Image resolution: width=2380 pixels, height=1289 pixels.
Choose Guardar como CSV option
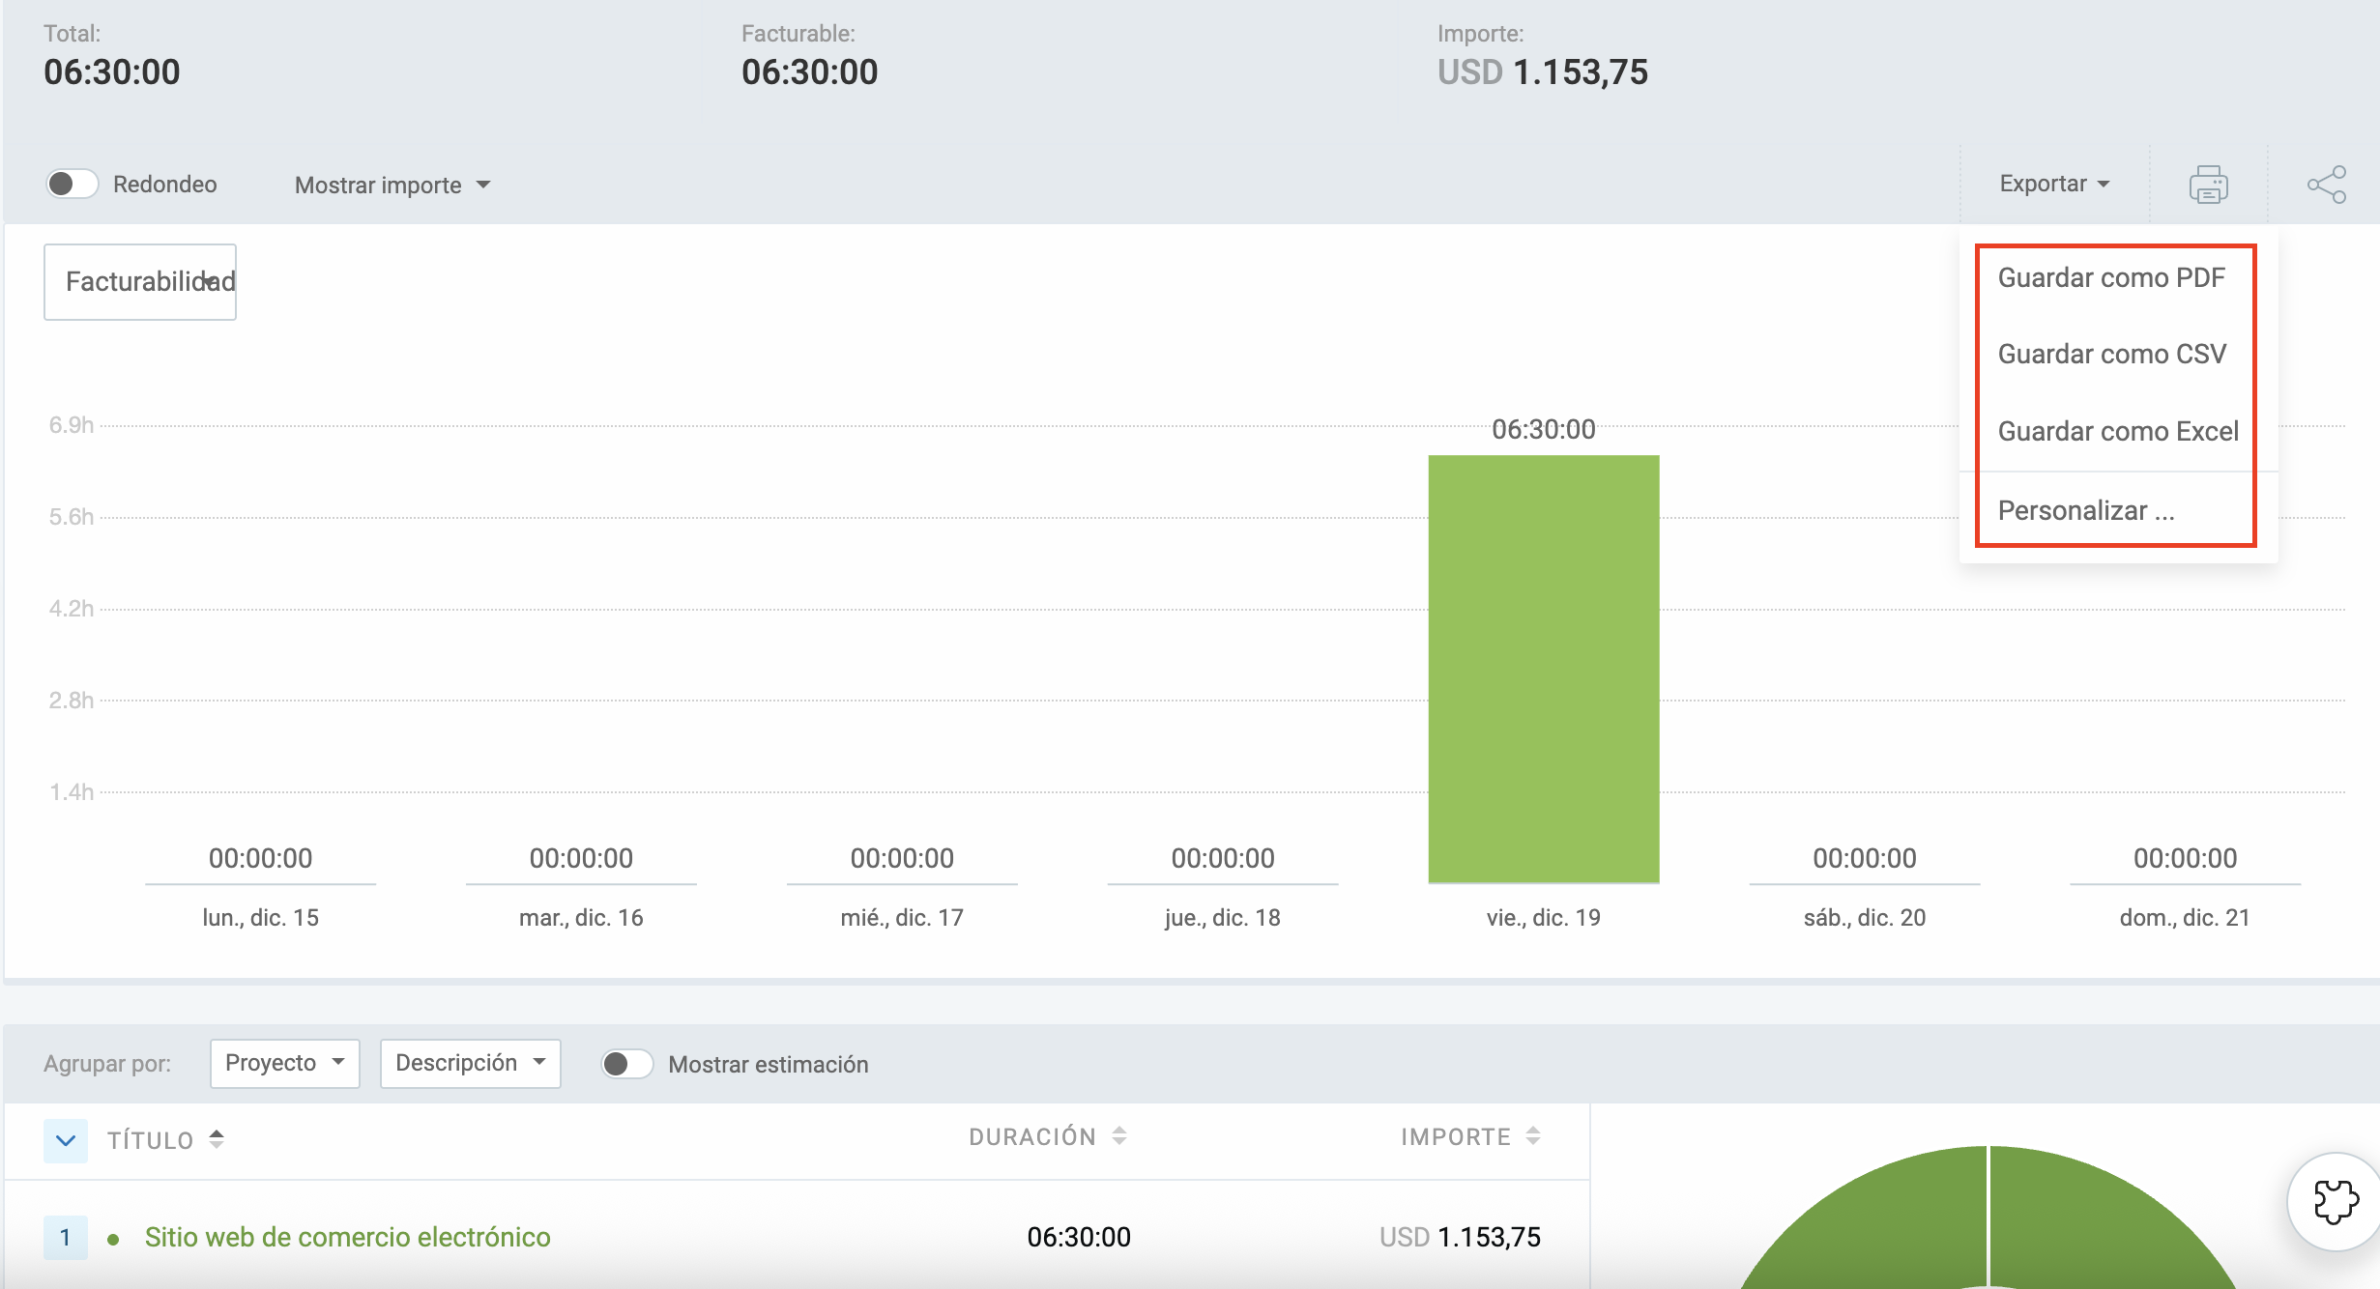click(x=2111, y=354)
